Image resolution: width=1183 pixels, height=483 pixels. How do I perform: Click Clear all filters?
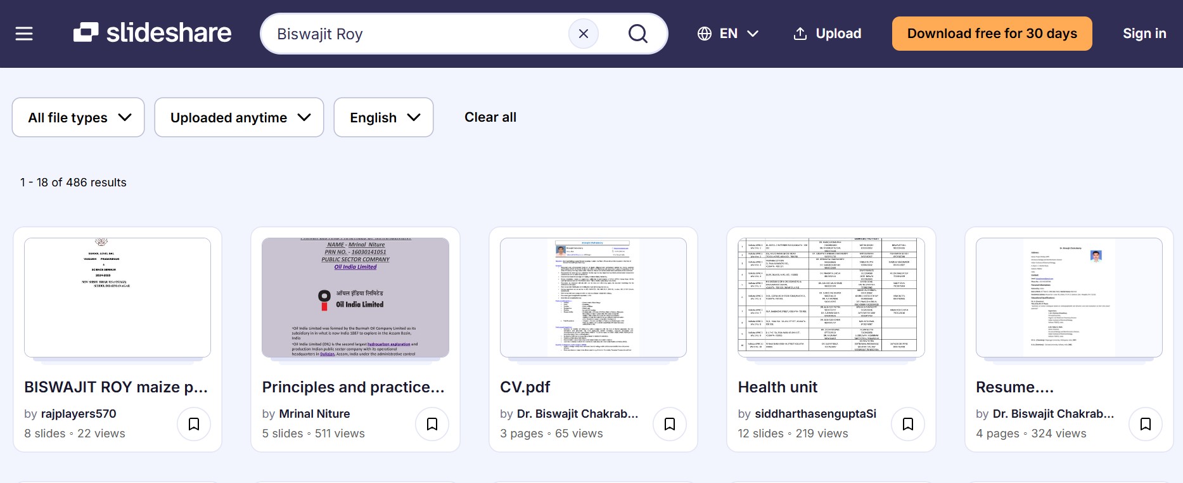[x=490, y=117]
